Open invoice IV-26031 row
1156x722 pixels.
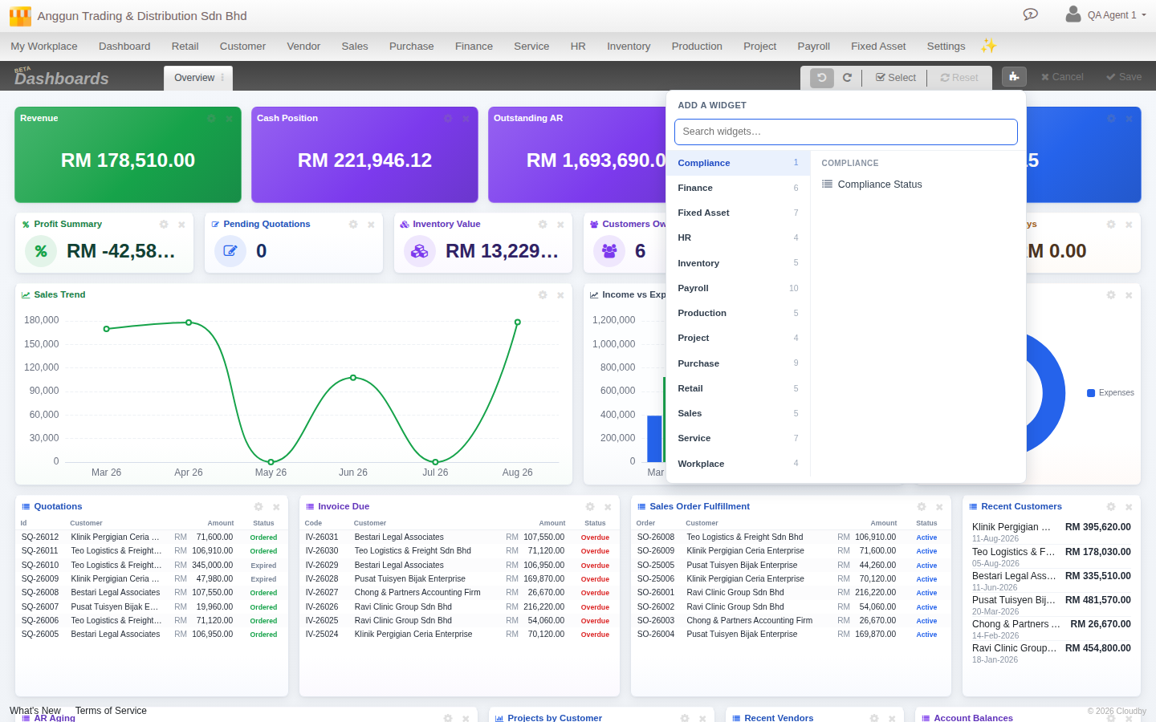tap(459, 537)
